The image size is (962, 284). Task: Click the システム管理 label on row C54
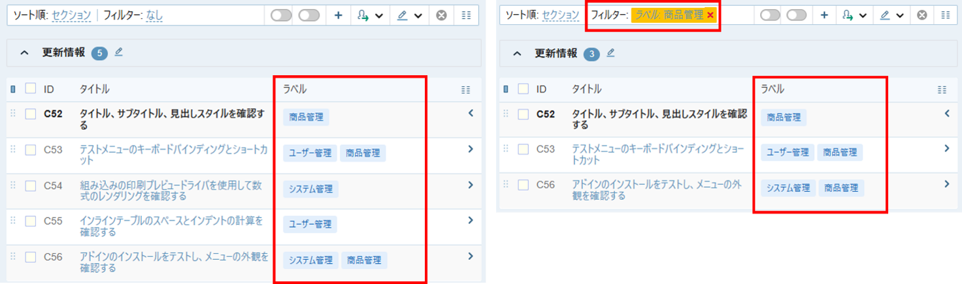click(x=311, y=189)
